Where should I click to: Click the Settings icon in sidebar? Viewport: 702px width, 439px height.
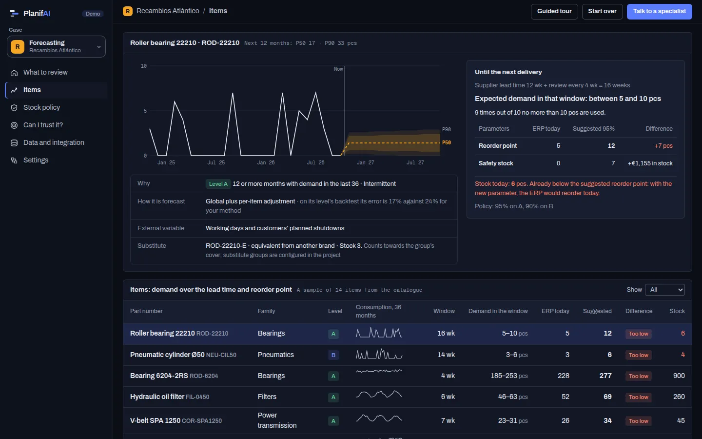pos(14,160)
